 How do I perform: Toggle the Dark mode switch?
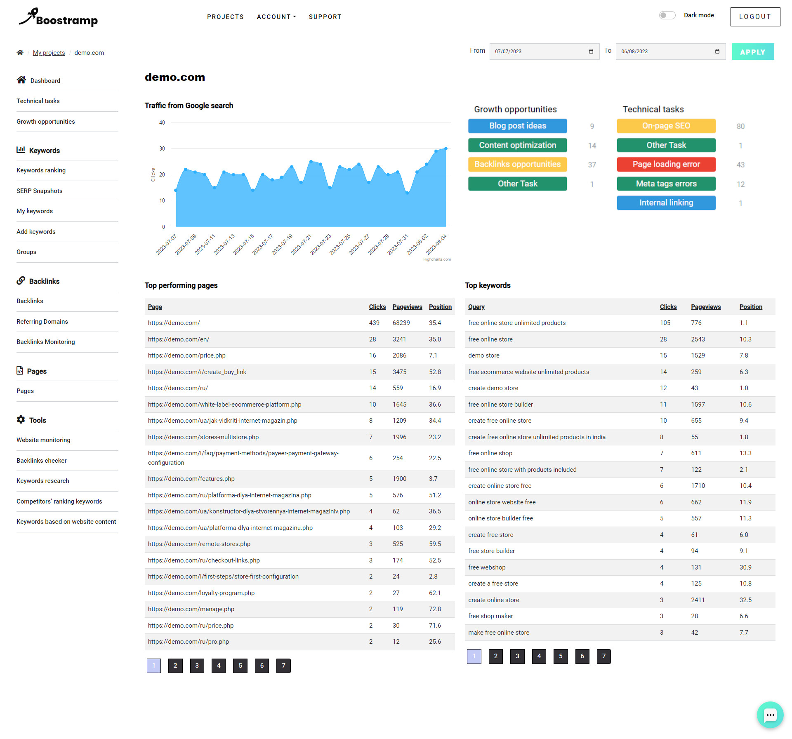click(x=667, y=15)
